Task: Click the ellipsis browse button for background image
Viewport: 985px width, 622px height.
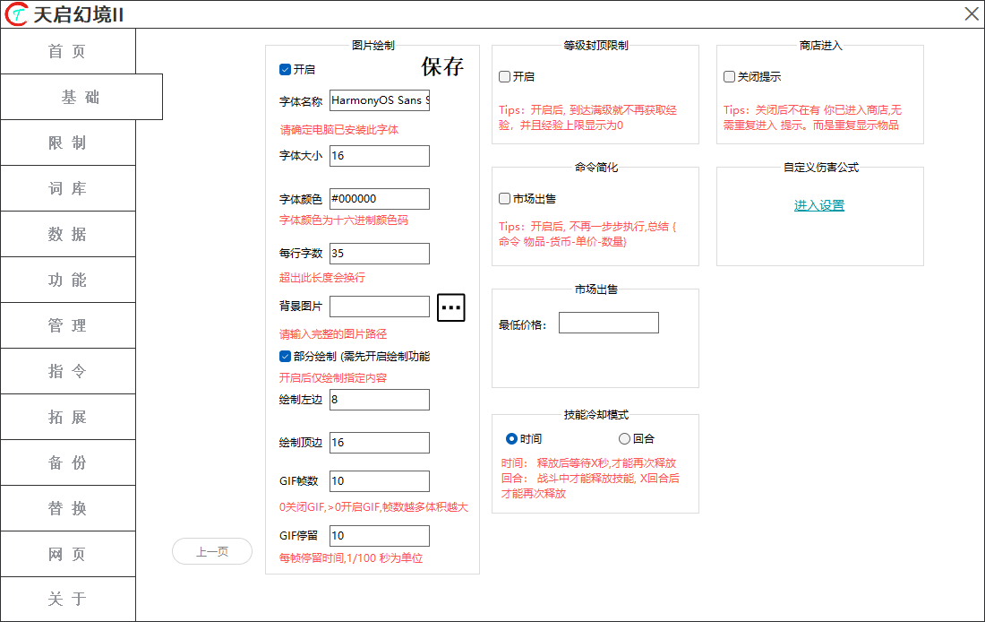Action: click(x=451, y=307)
